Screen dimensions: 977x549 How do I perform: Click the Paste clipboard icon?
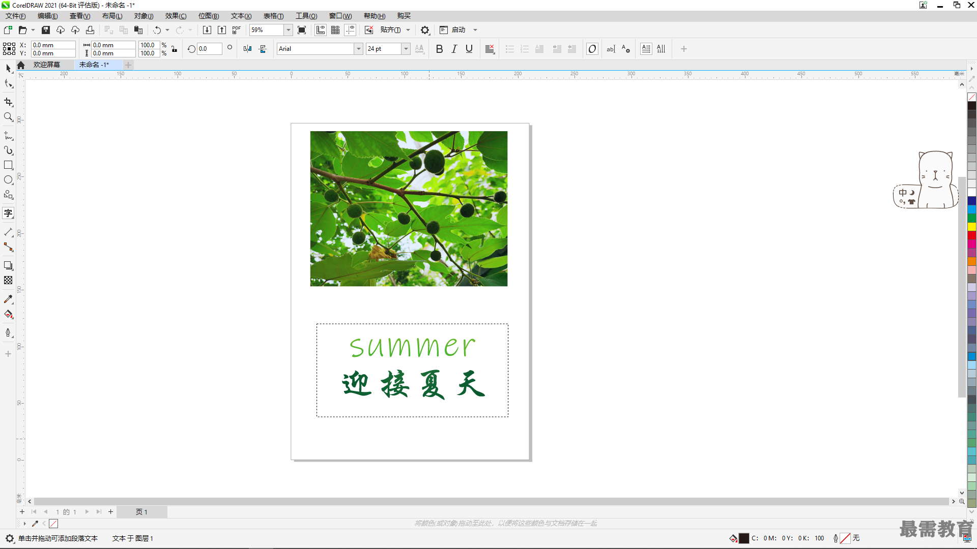[x=138, y=30]
